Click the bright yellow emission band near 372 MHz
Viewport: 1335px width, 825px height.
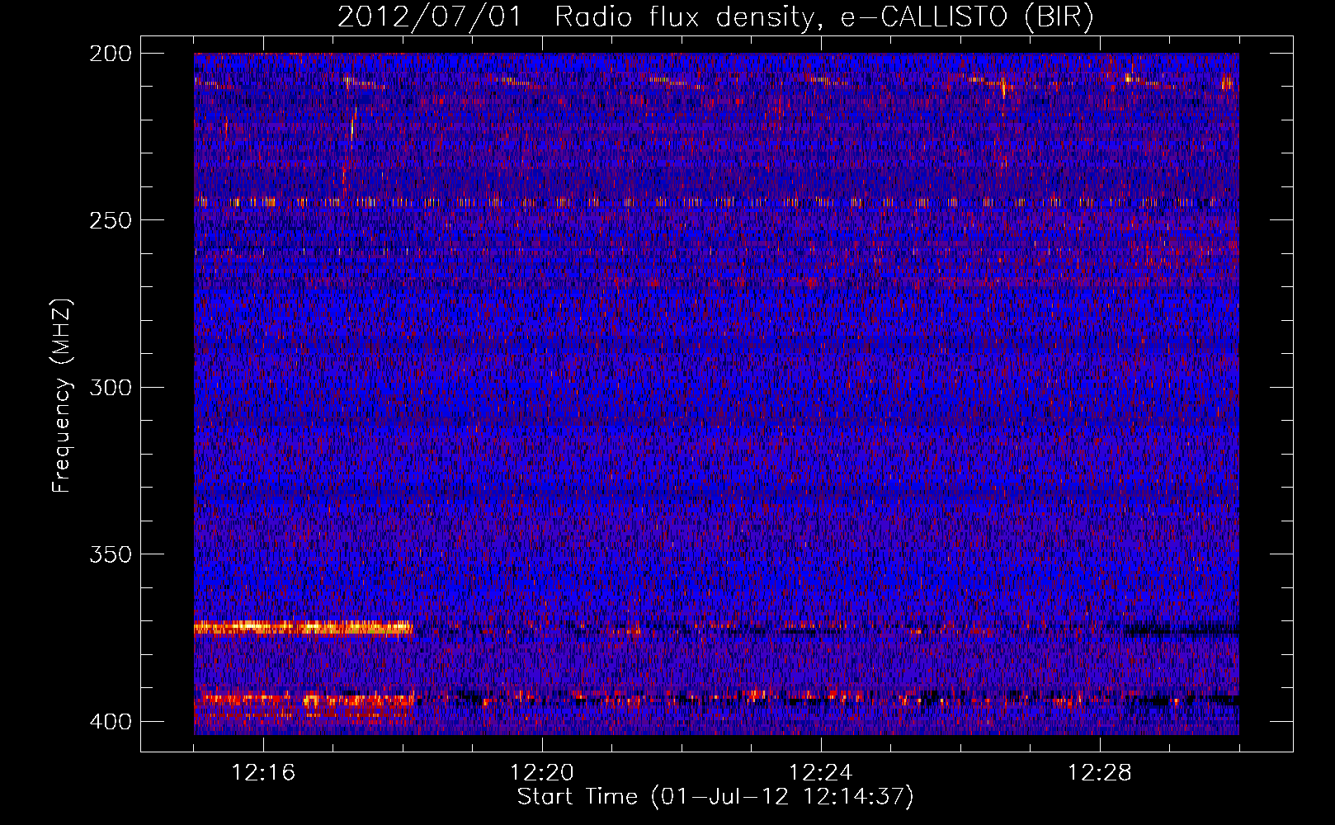tap(304, 628)
